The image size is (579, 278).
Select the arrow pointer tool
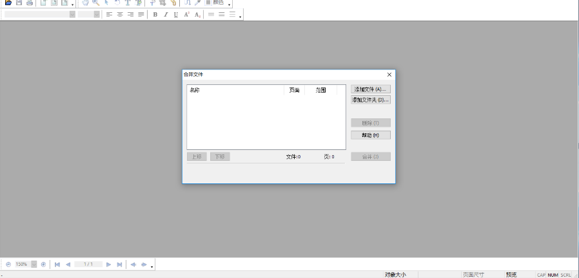[107, 3]
